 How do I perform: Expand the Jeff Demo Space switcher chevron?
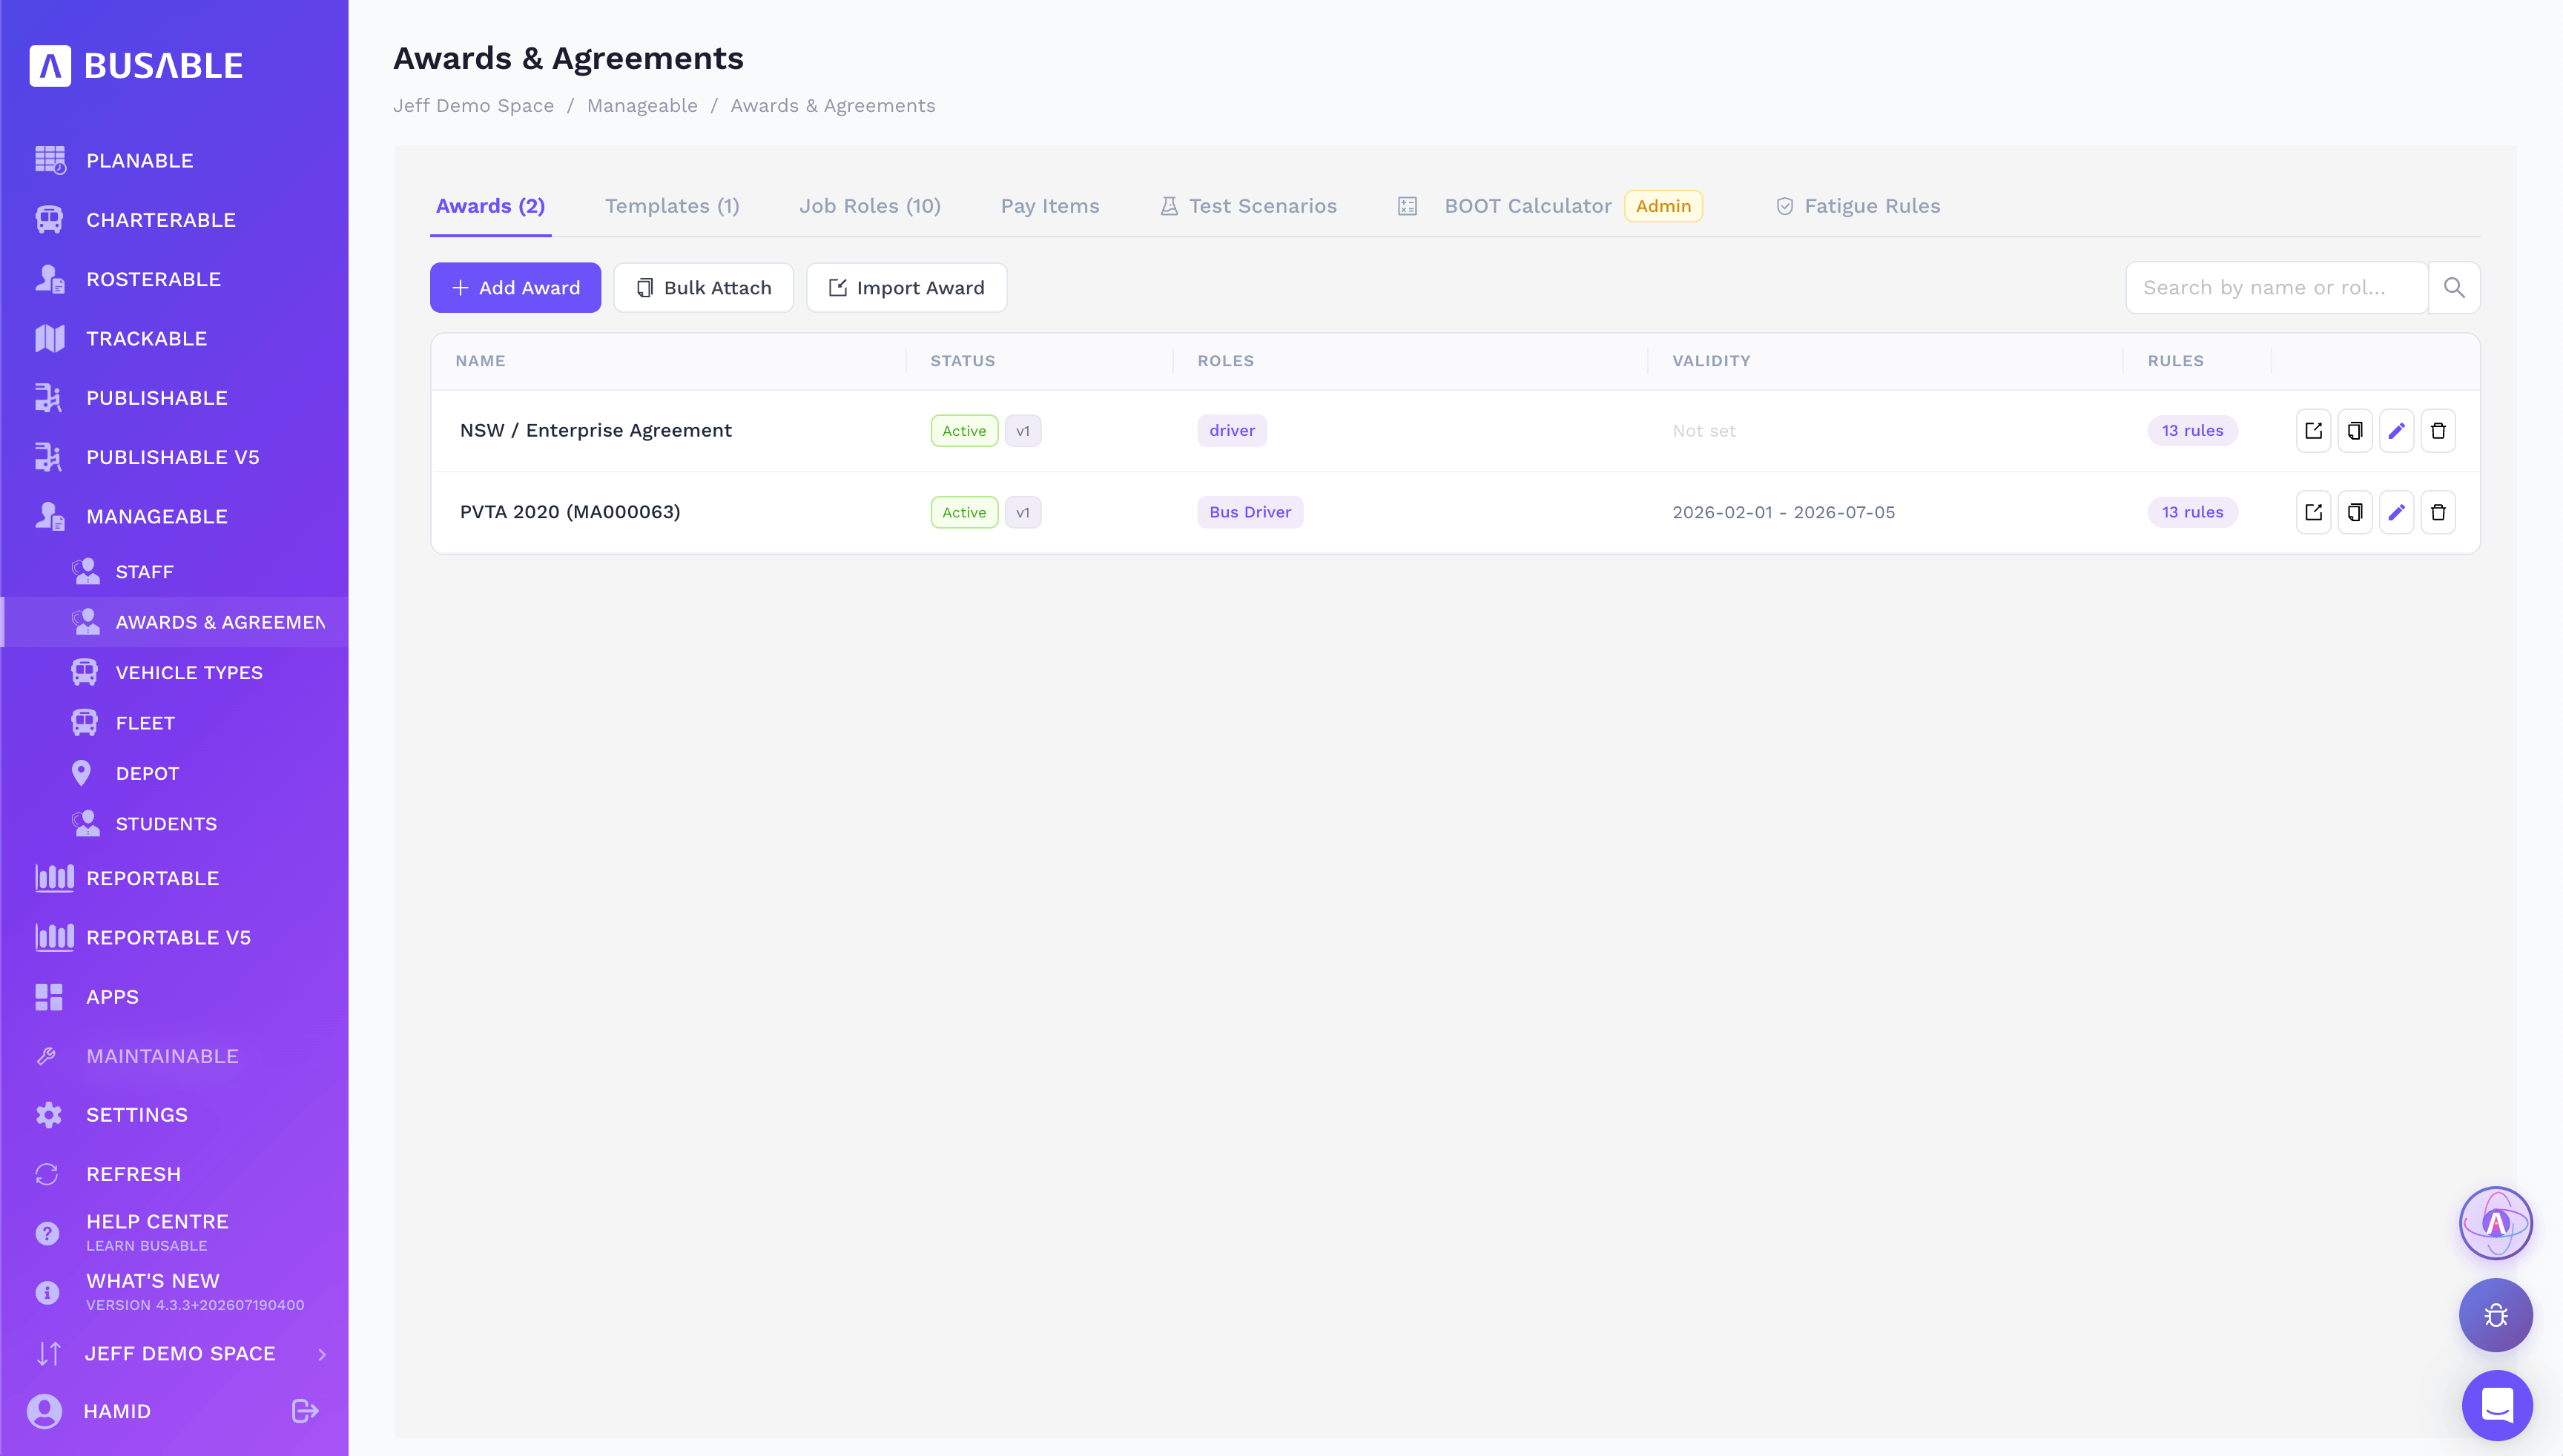[x=322, y=1354]
